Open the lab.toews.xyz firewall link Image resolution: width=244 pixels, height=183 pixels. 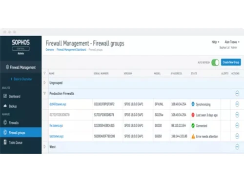pyautogui.click(x=57, y=136)
